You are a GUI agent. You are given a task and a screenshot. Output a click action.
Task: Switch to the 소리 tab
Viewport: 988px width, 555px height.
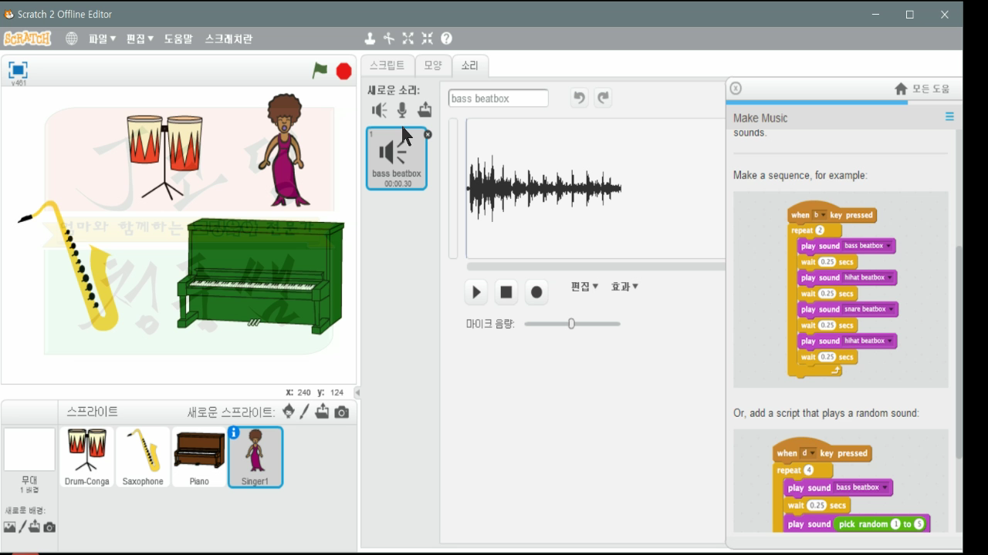(470, 66)
